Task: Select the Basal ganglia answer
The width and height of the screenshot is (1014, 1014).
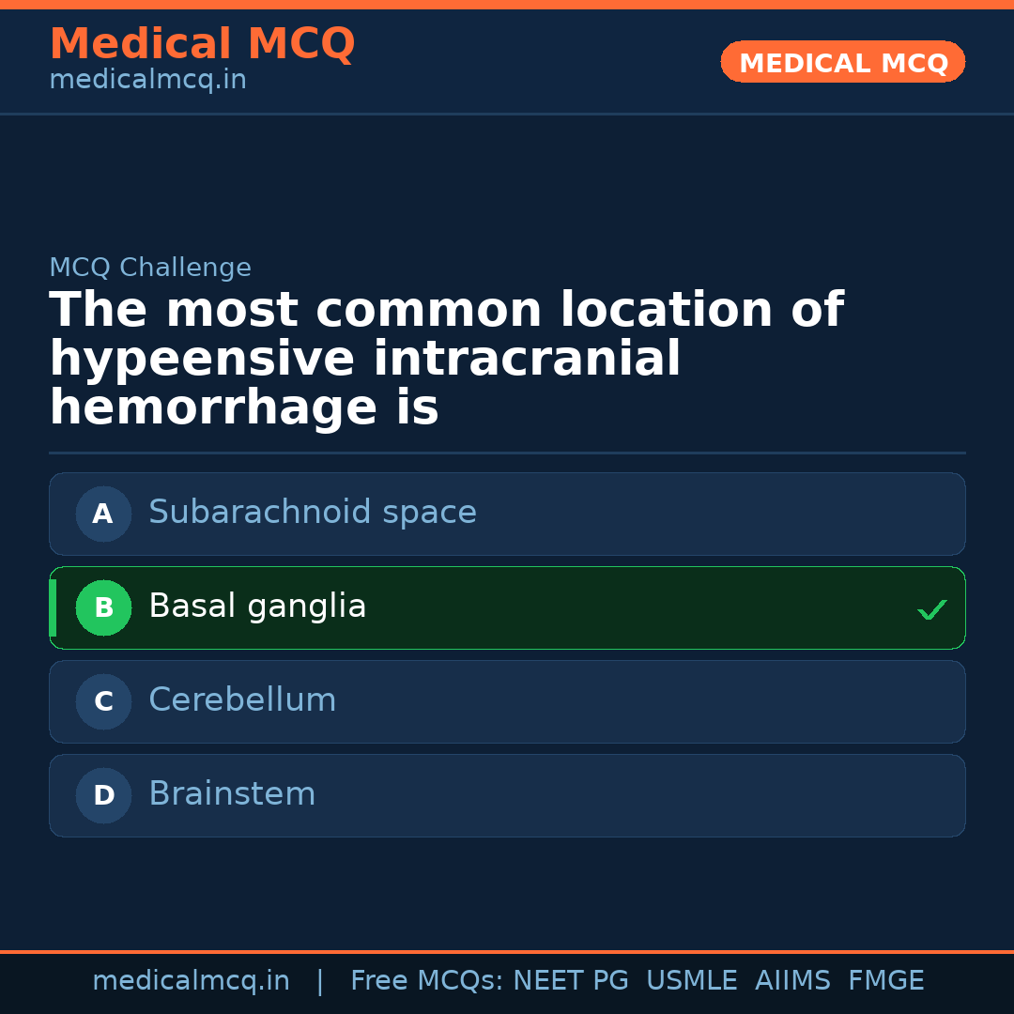Action: coord(257,607)
